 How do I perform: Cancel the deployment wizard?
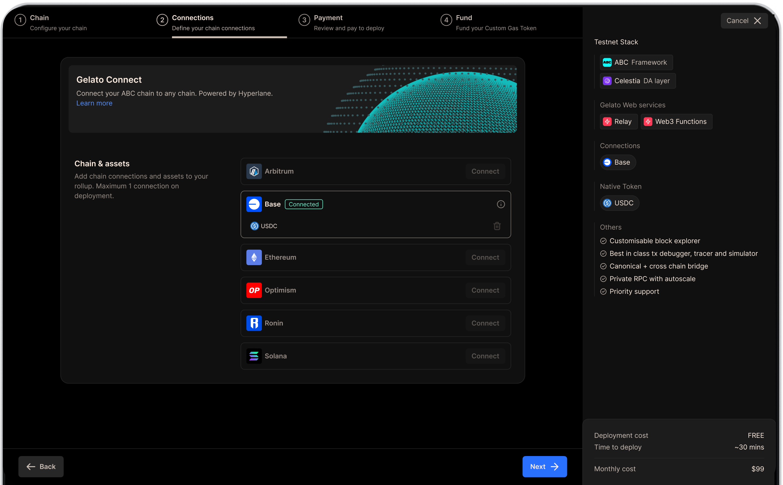(744, 21)
